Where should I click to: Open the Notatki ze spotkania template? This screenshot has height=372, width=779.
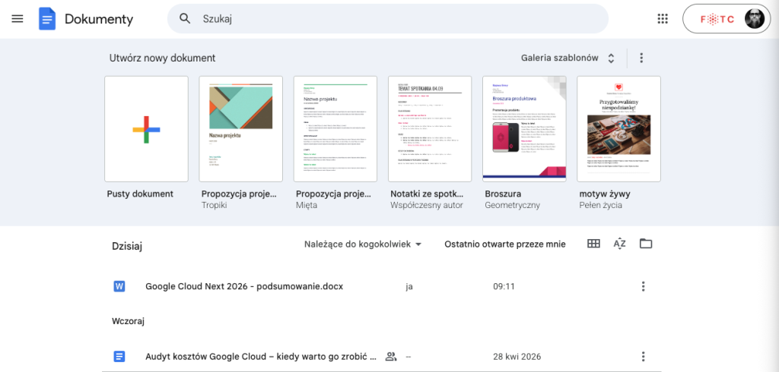tap(430, 129)
